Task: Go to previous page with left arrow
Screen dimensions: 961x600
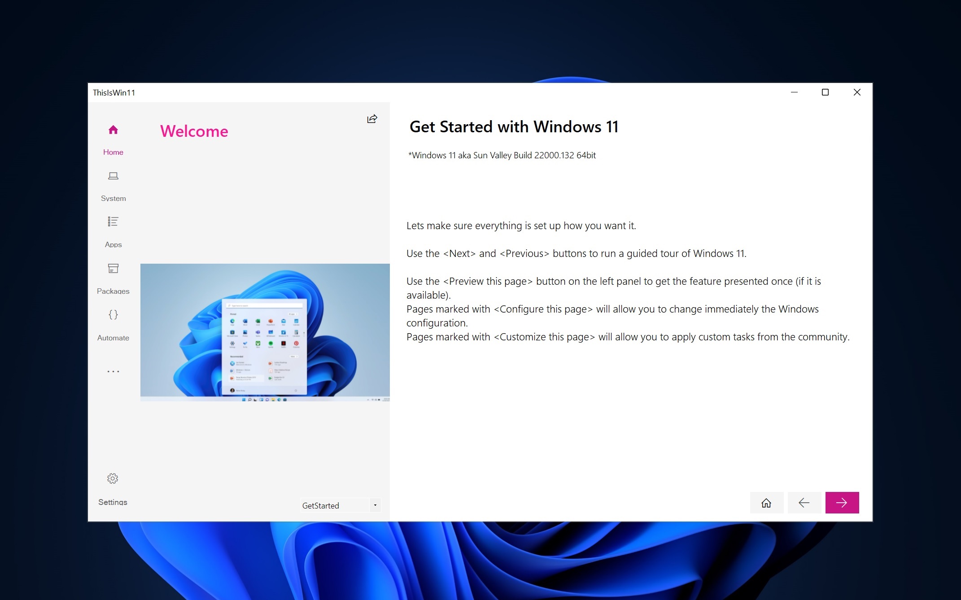Action: click(804, 503)
